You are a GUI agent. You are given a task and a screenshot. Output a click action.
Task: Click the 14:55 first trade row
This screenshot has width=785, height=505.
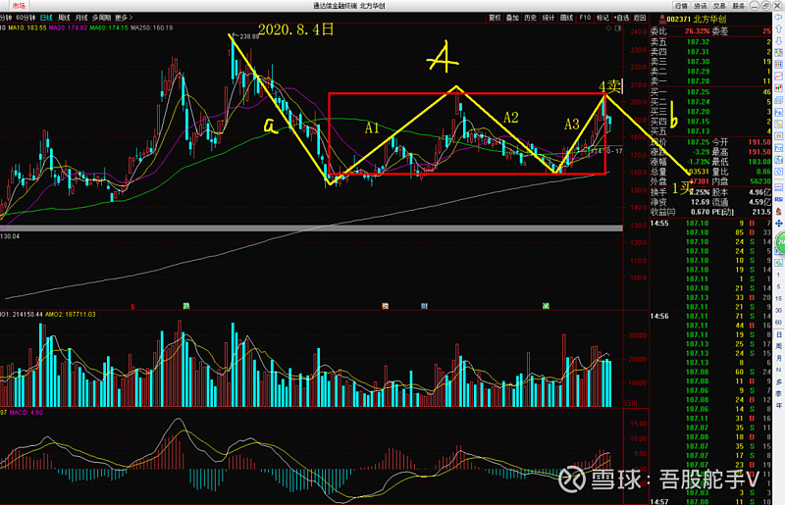click(710, 224)
